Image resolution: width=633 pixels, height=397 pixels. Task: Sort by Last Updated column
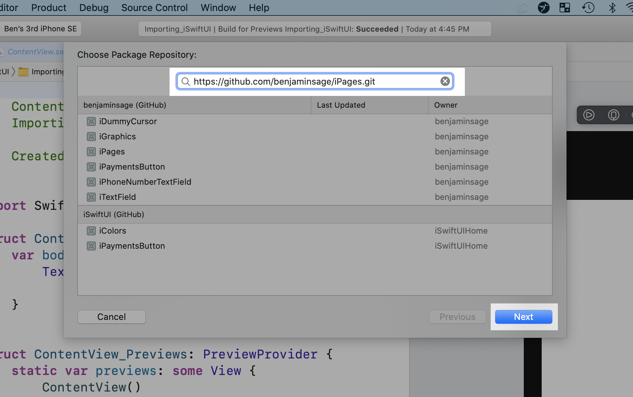pyautogui.click(x=370, y=105)
